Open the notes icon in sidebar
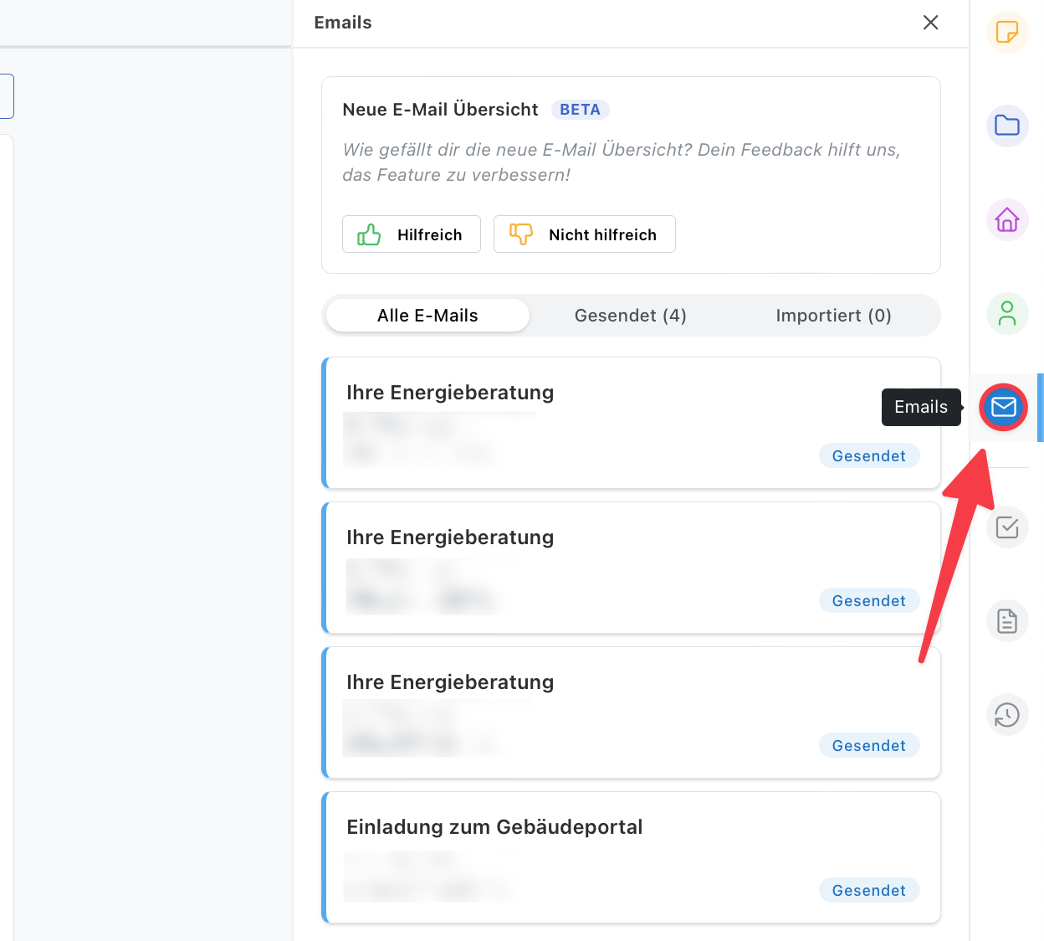Viewport: 1044px width, 941px height. point(1007,33)
